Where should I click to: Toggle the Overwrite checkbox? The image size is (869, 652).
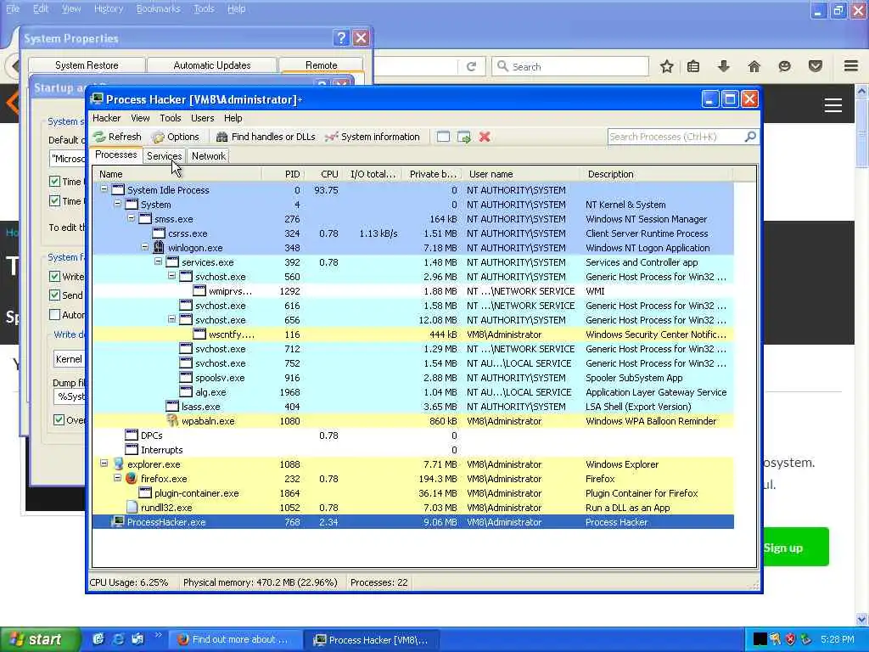pyautogui.click(x=59, y=419)
